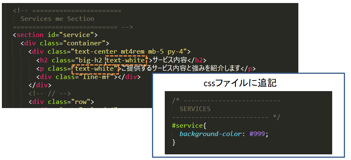Click "text-white" in the p tag class
The height and width of the screenshot is (160, 351).
[95, 69]
